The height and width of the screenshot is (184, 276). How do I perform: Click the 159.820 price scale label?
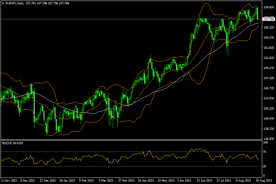point(269,7)
